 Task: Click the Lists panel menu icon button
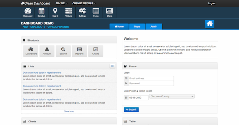click(x=112, y=66)
